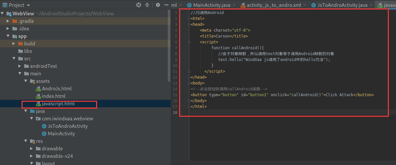Open MainActivity in the project tree

click(x=61, y=134)
